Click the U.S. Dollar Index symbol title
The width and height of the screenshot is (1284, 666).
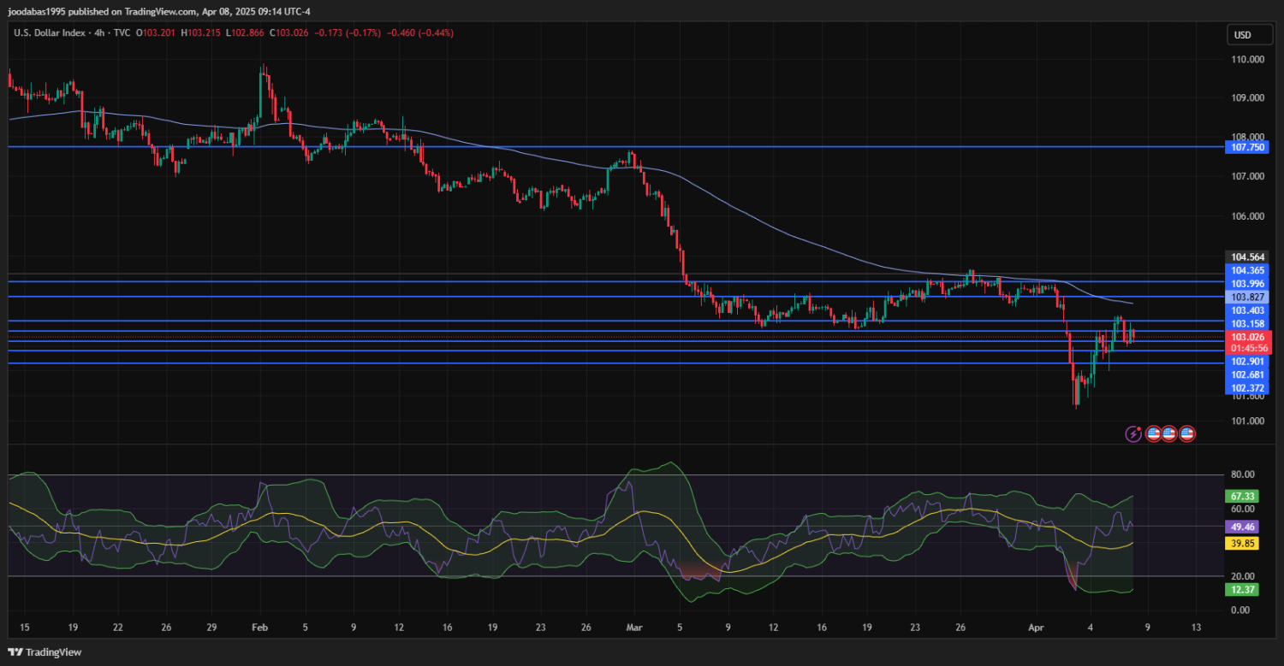[51, 32]
